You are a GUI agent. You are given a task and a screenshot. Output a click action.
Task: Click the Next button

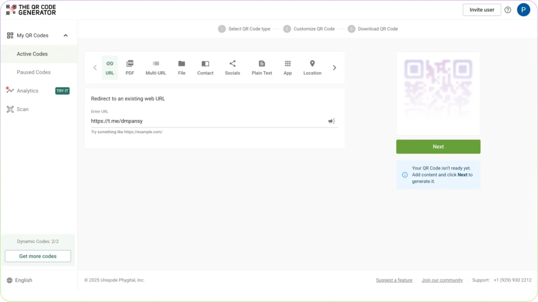click(438, 146)
